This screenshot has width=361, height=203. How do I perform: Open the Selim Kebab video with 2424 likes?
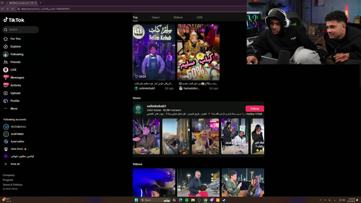pyautogui.click(x=154, y=52)
